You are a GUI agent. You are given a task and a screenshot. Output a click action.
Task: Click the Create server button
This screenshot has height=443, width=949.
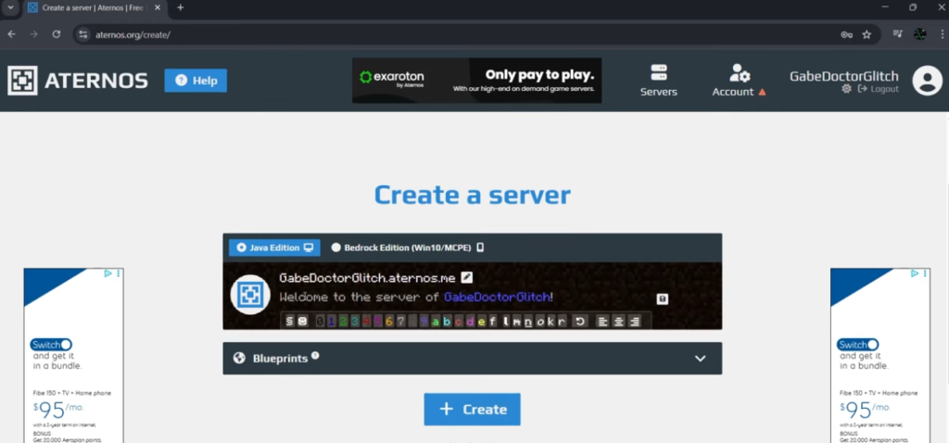click(x=472, y=409)
